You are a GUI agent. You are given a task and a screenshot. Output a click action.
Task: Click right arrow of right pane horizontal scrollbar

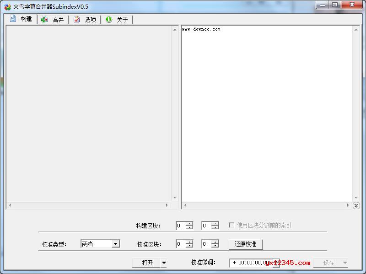click(348, 205)
